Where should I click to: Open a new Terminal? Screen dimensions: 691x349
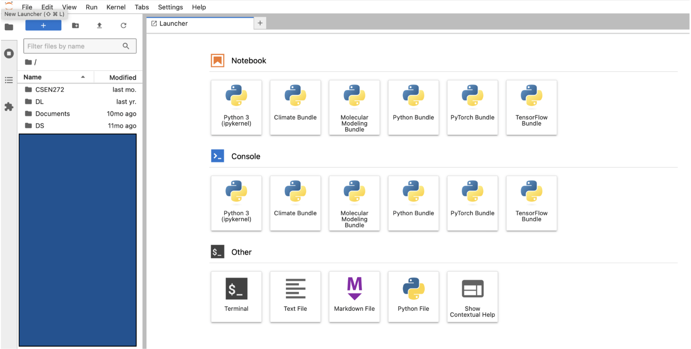click(x=236, y=297)
